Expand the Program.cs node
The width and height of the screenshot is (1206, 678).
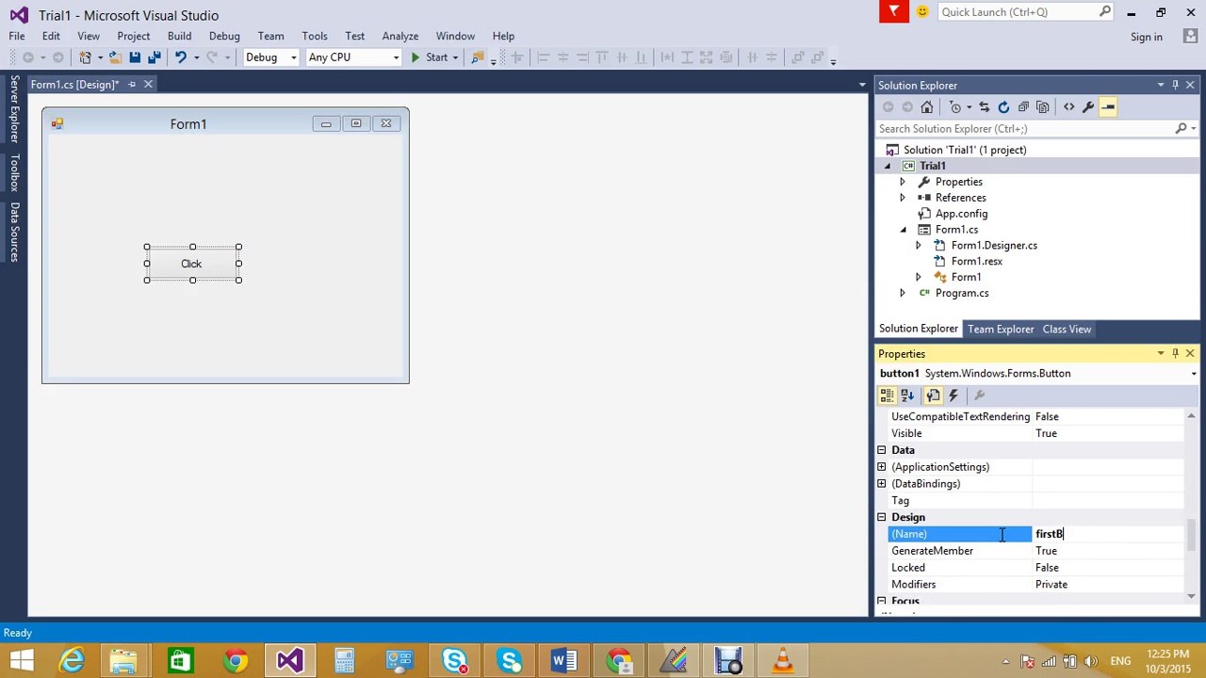(x=903, y=293)
